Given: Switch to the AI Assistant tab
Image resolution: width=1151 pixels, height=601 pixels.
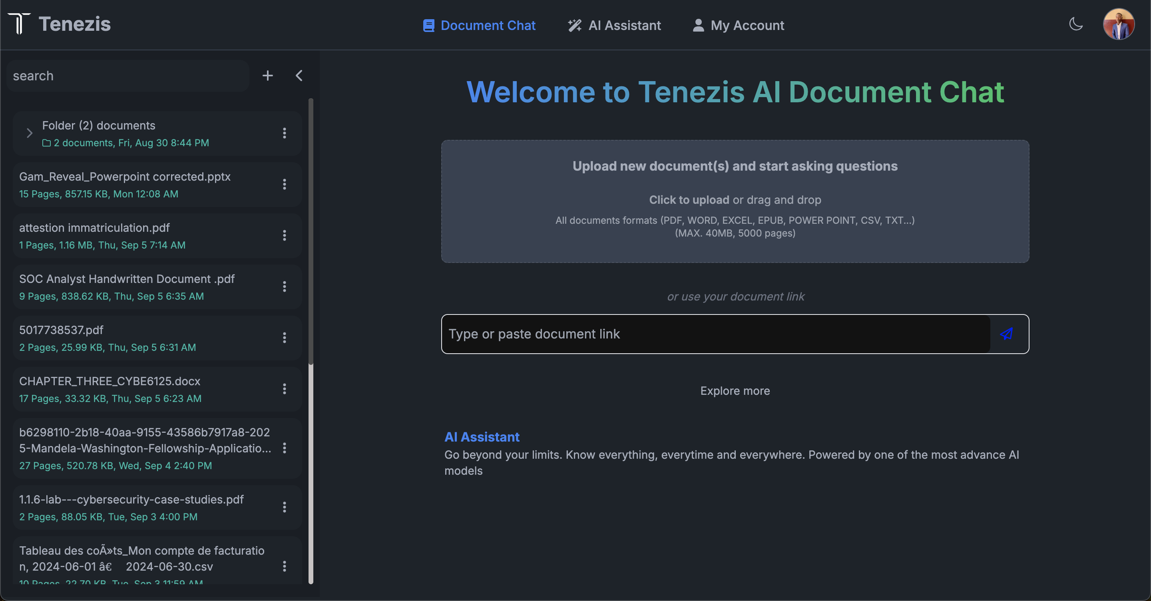Looking at the screenshot, I should pyautogui.click(x=614, y=26).
